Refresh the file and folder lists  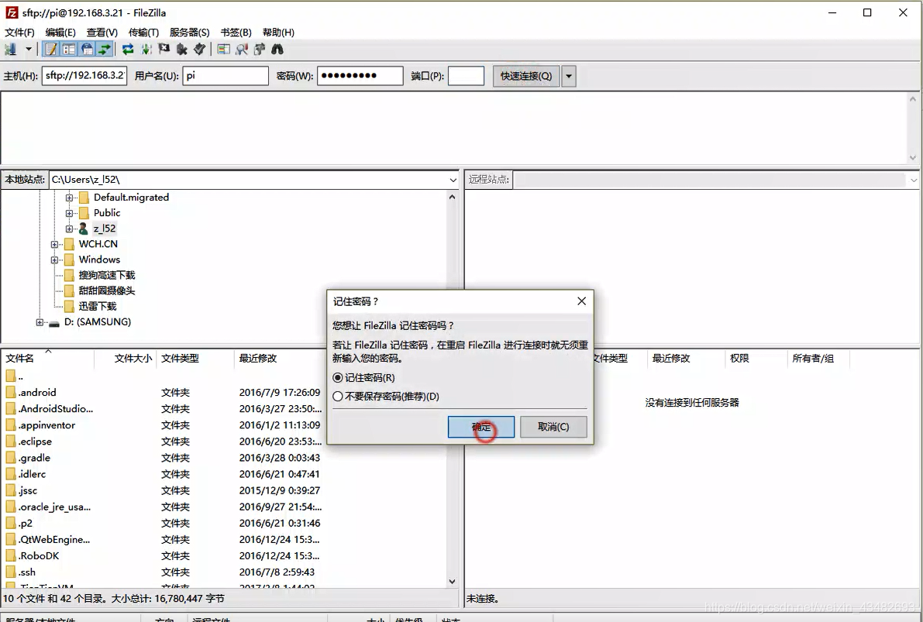tap(128, 48)
